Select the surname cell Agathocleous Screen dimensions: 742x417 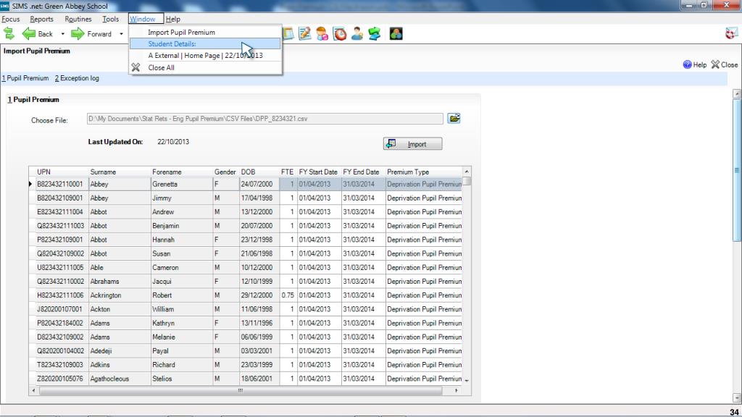coord(120,379)
